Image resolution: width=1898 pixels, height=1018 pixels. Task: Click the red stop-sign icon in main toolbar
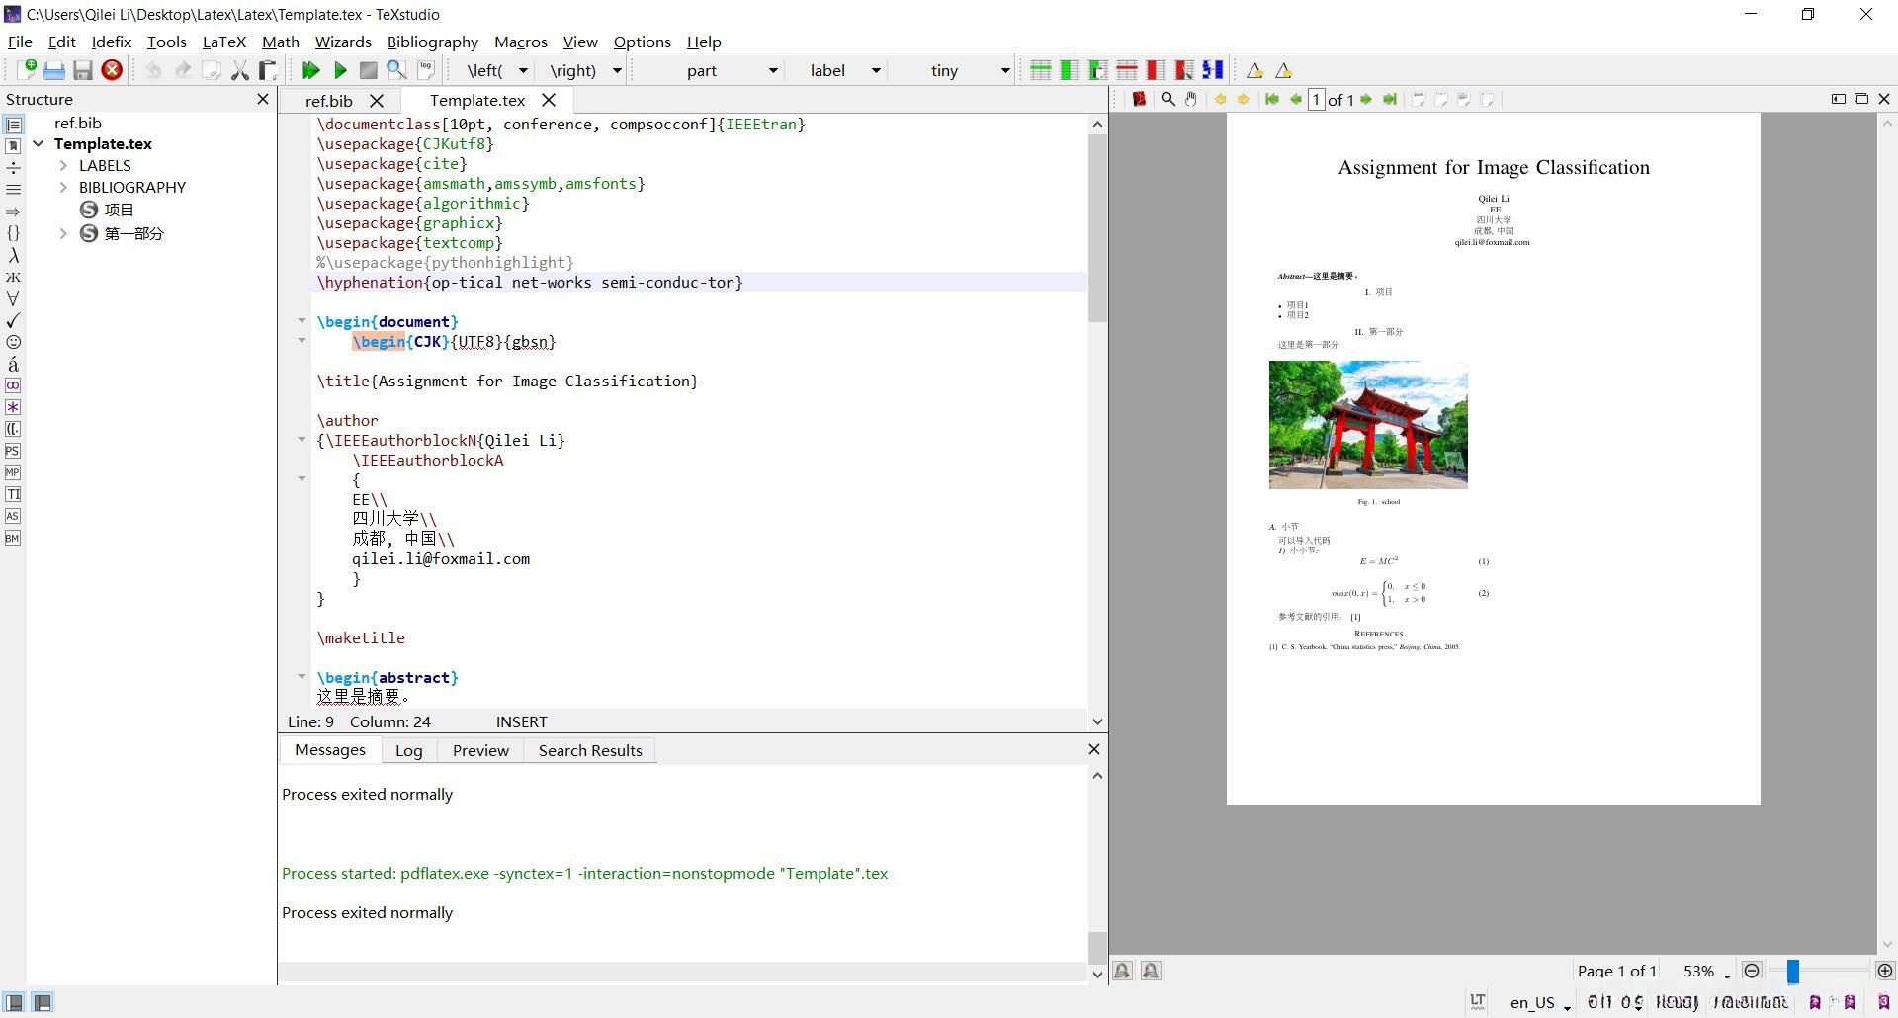click(x=112, y=70)
